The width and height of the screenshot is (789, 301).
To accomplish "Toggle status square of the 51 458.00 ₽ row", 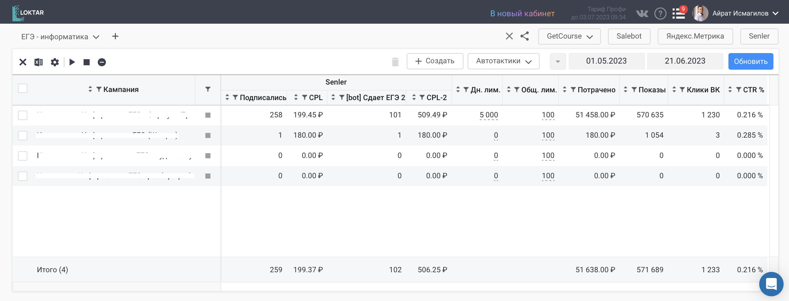I will (x=208, y=115).
